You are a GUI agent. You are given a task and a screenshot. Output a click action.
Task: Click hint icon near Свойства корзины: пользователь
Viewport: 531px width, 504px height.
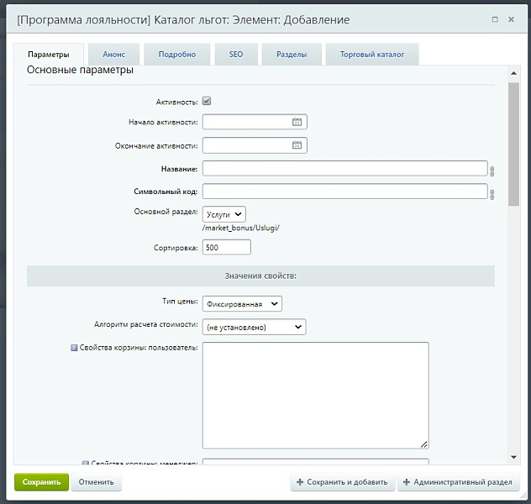coord(74,348)
